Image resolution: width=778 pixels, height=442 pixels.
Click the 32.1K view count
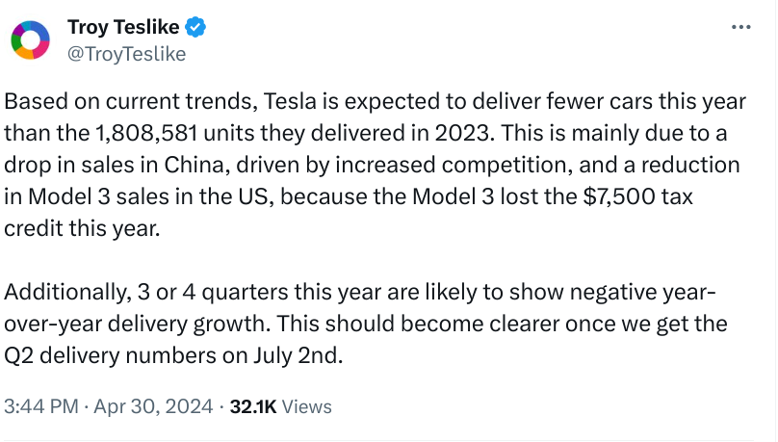[253, 406]
